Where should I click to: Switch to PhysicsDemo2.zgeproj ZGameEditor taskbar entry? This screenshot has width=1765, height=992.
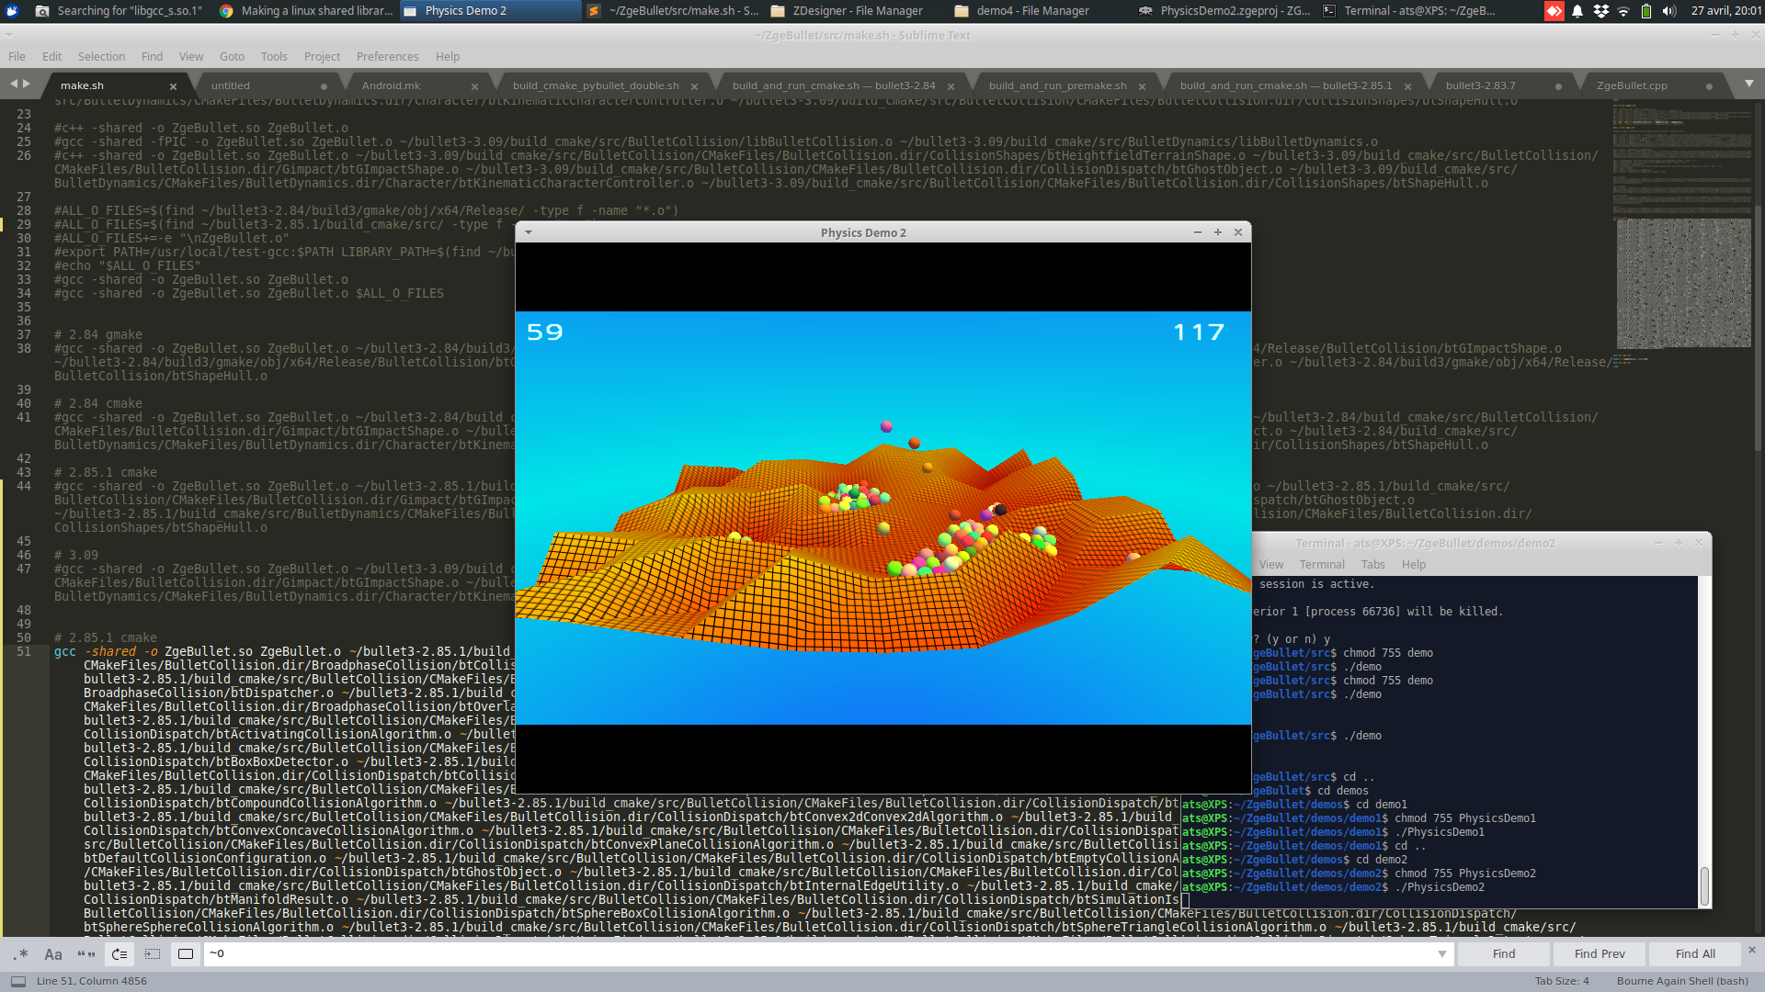pyautogui.click(x=1225, y=11)
